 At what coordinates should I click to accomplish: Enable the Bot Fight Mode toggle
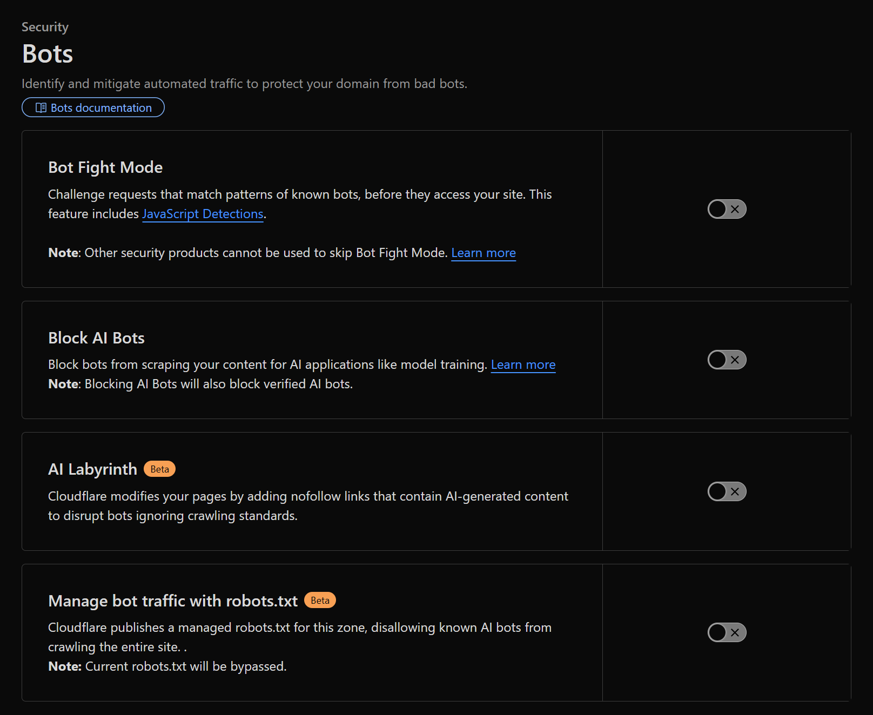727,209
